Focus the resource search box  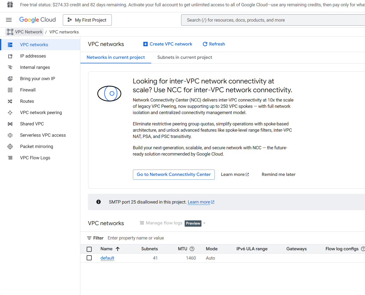pos(273,20)
